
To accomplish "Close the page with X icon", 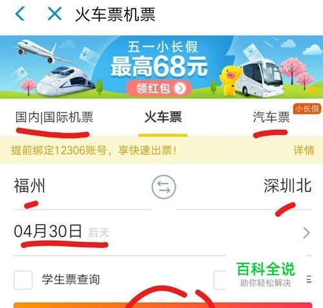I will pyautogui.click(x=54, y=14).
